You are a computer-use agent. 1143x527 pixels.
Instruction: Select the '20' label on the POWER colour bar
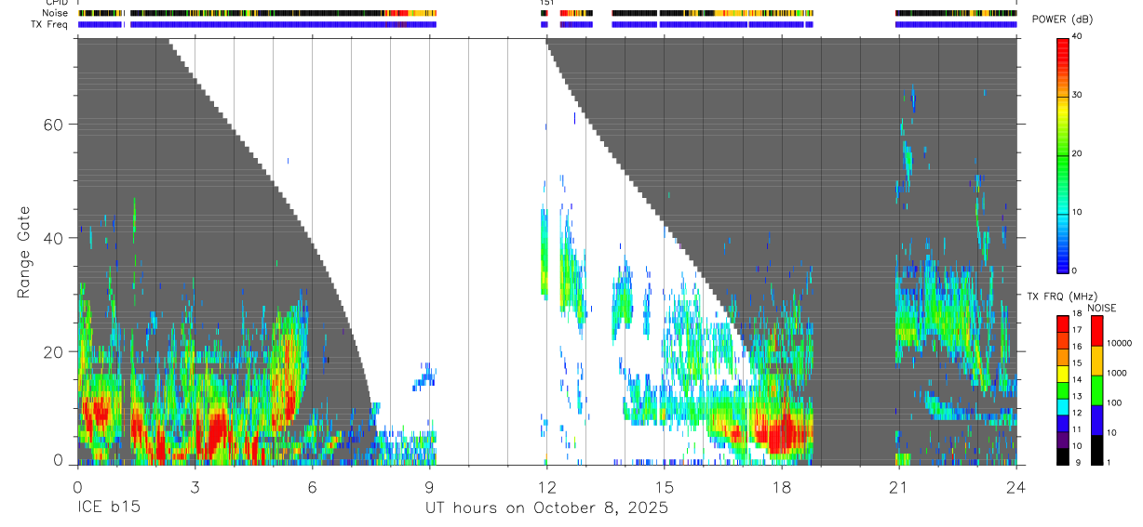pos(1078,154)
